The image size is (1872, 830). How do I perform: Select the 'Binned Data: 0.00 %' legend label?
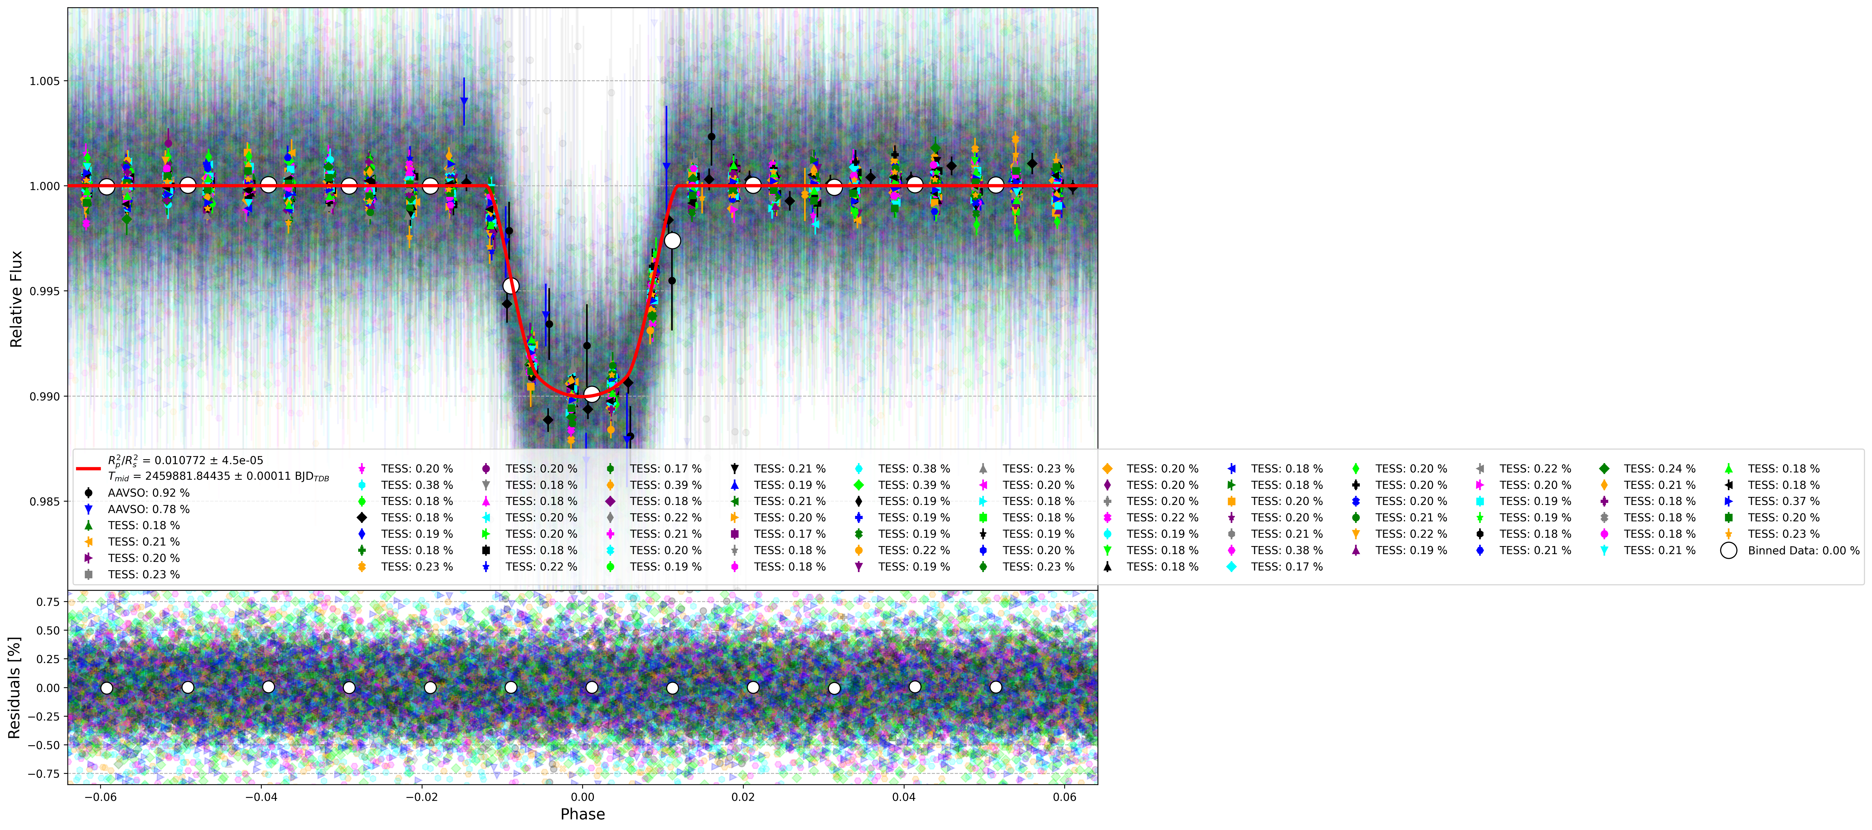tap(1804, 550)
